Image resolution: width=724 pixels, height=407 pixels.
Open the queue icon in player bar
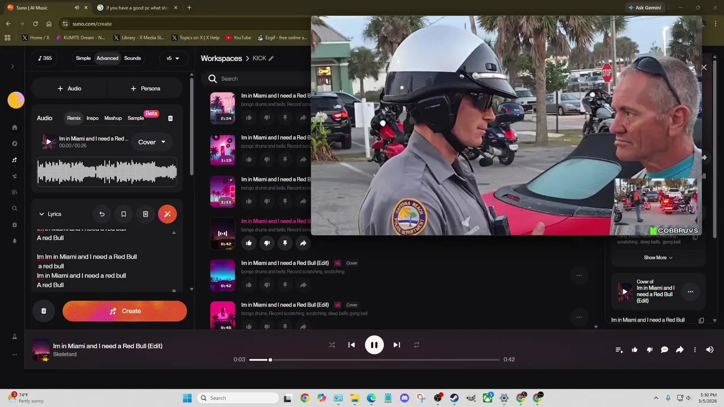click(x=619, y=350)
